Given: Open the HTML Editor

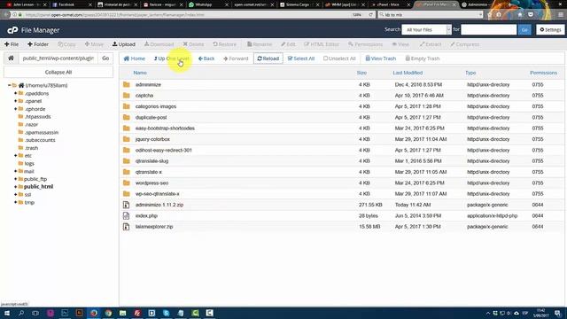Looking at the screenshot, I should click(322, 44).
